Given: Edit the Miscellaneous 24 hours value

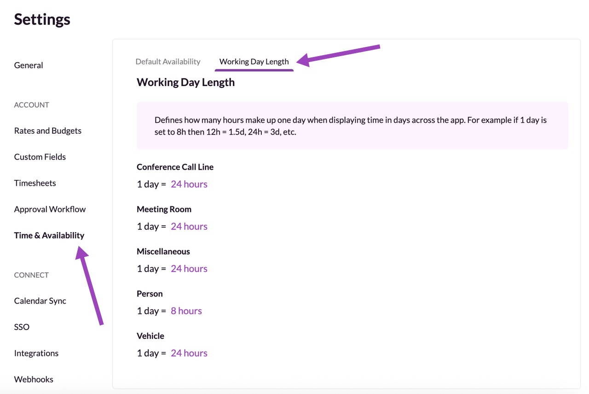Looking at the screenshot, I should click(x=189, y=268).
